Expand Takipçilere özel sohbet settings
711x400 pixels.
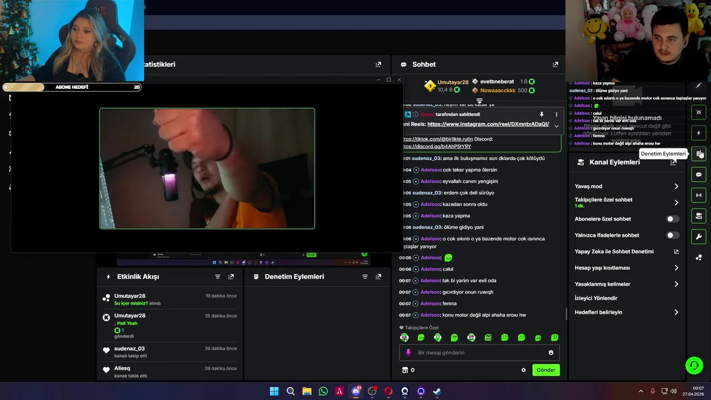pos(676,203)
